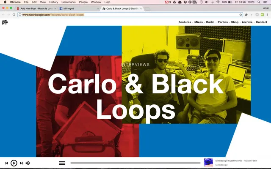271x169 pixels.
Task: Close the Mil-mgmt tab
Action: (x=98, y=8)
